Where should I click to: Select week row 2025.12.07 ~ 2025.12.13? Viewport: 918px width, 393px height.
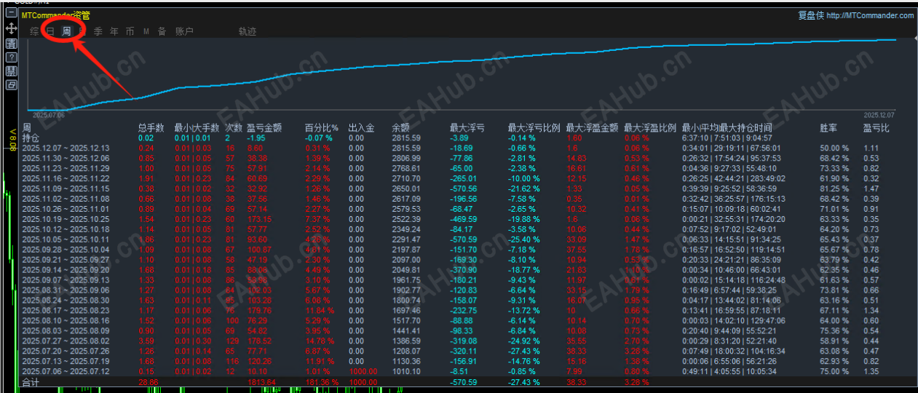66,148
